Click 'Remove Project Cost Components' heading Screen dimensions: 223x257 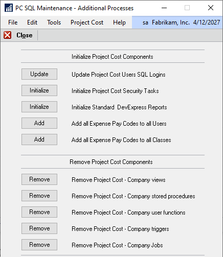pos(111,162)
